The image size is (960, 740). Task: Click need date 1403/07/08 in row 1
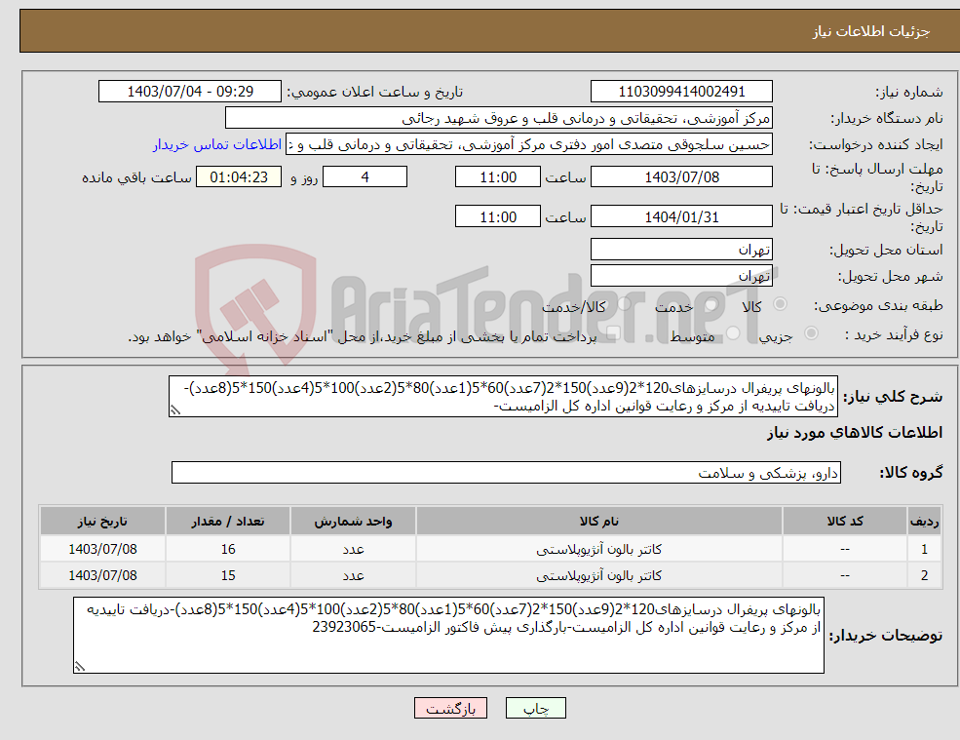pos(103,549)
